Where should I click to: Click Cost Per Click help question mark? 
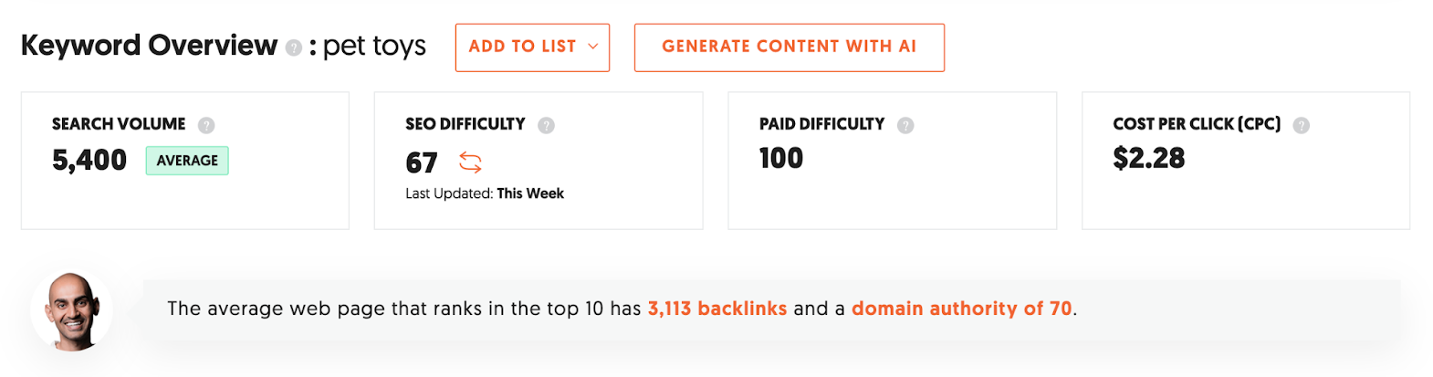coord(1302,125)
